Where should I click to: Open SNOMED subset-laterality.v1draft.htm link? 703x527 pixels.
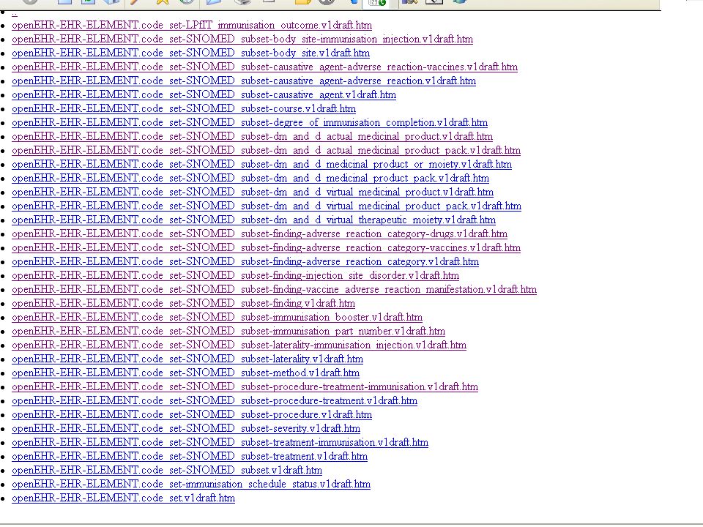click(187, 359)
